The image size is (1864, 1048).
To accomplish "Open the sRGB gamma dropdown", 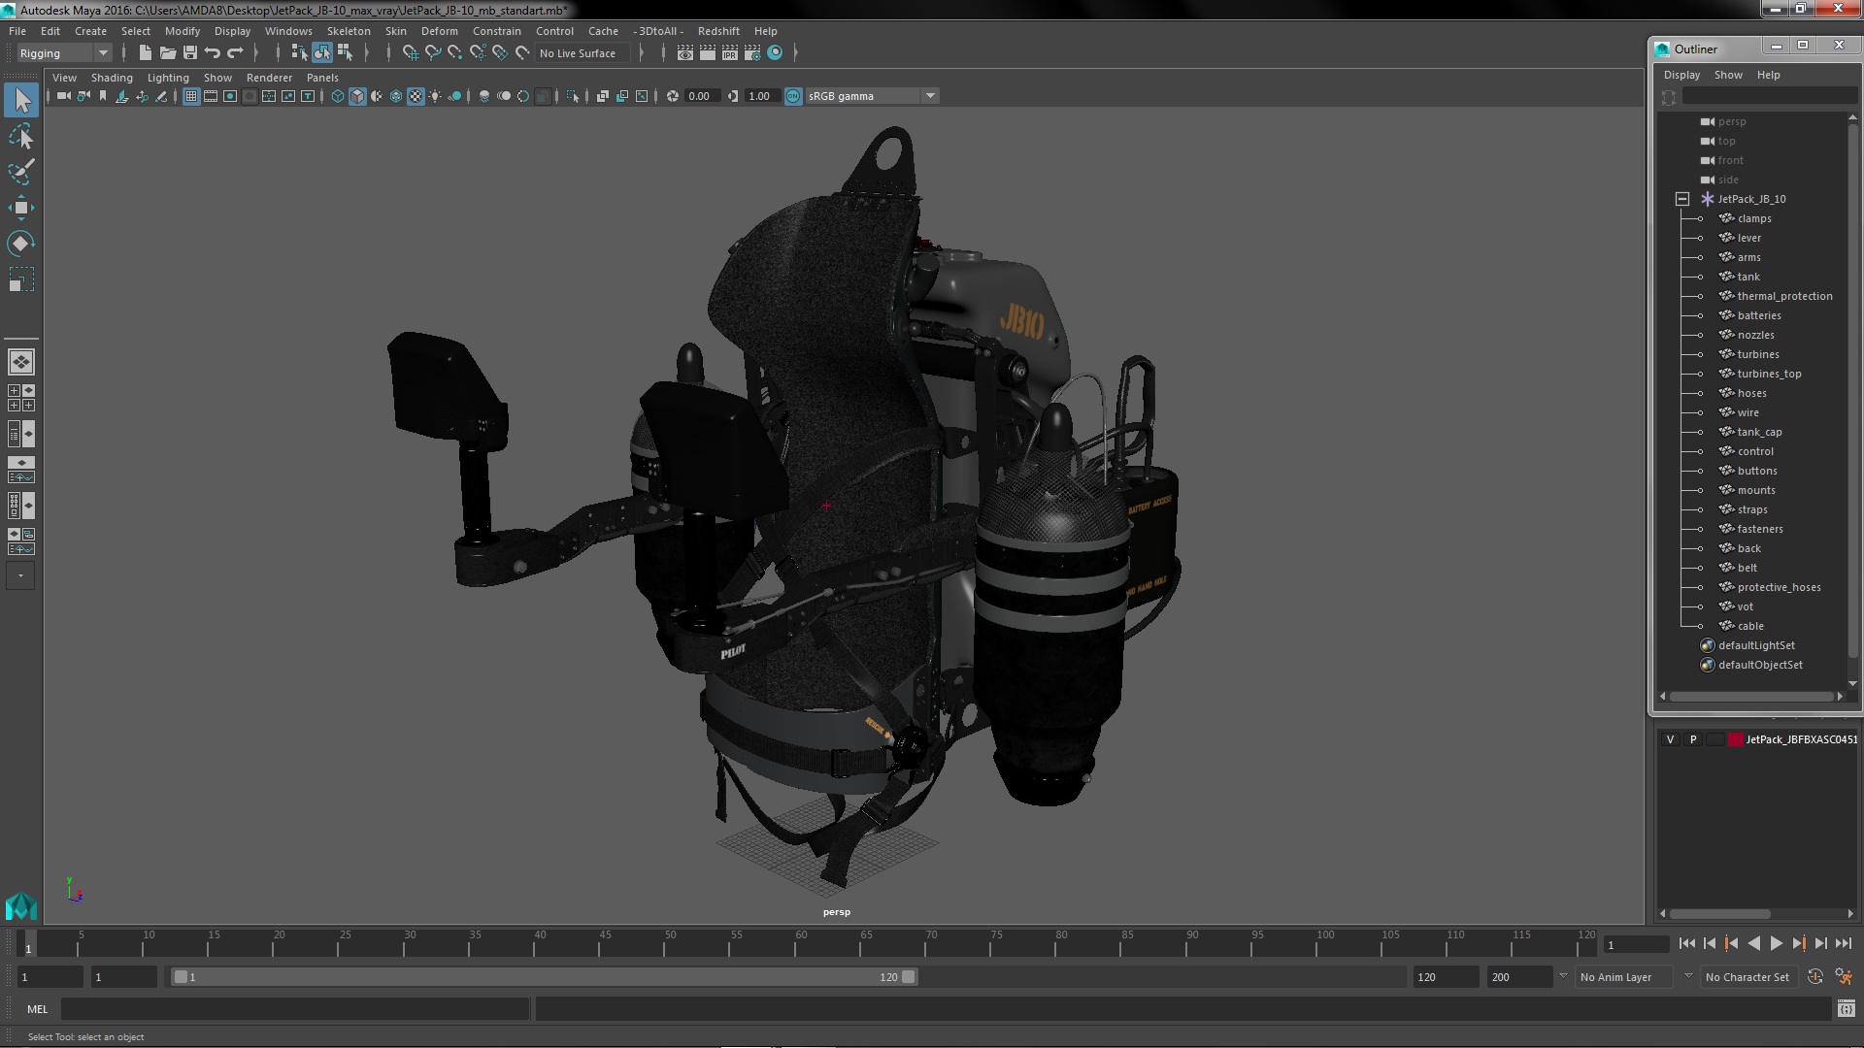I will (x=930, y=96).
